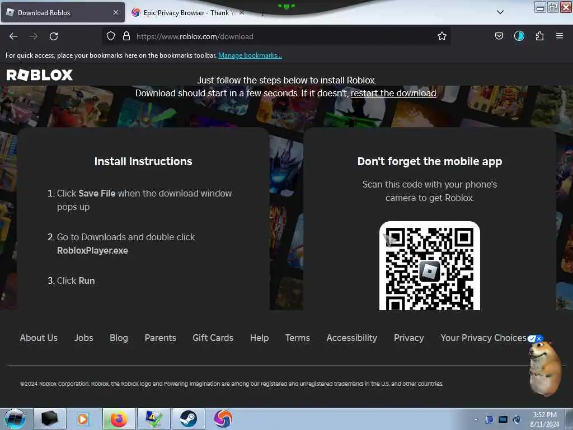Open the tracking protection shield icon

[x=111, y=36]
